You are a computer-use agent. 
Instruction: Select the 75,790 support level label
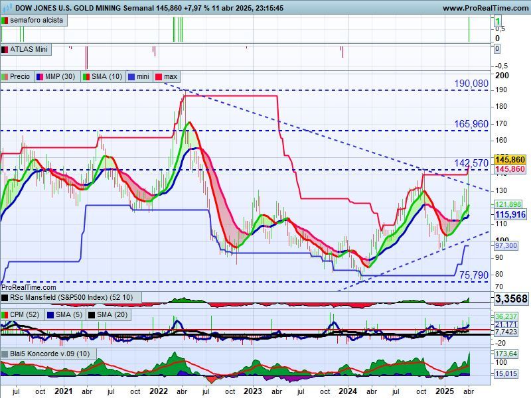pos(474,275)
